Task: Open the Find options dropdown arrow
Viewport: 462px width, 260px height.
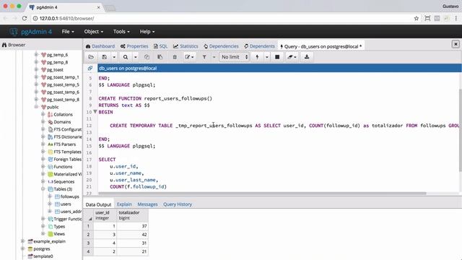Action: click(135, 57)
